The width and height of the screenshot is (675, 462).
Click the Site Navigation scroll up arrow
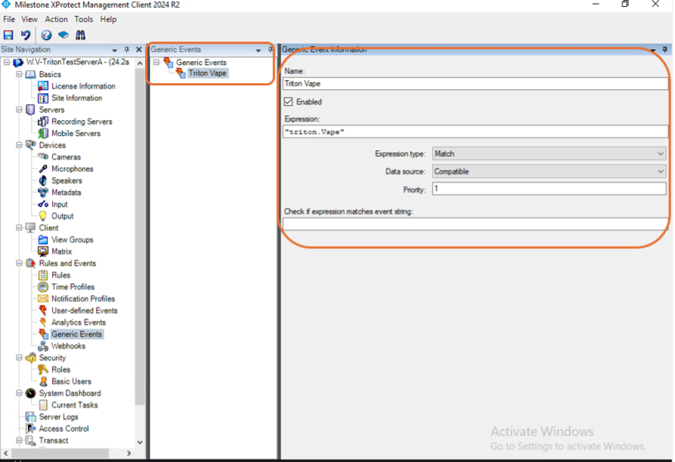[x=140, y=63]
